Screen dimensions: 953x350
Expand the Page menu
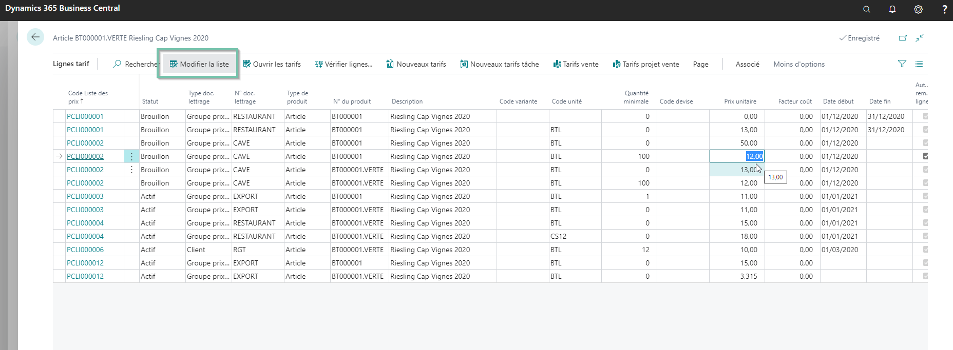click(x=700, y=64)
